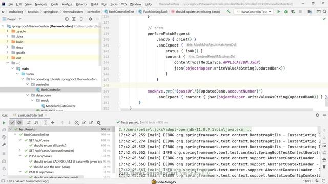Open BankControllerTest run configuration dropdown
This screenshot has width=328, height=184.
[254, 12]
